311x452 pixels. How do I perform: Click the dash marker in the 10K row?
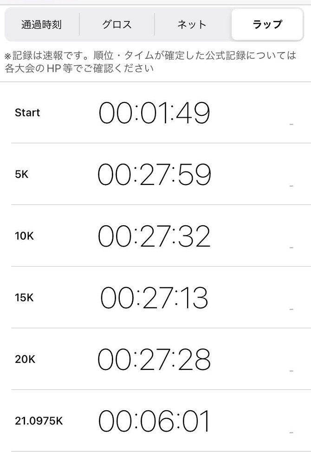292,248
